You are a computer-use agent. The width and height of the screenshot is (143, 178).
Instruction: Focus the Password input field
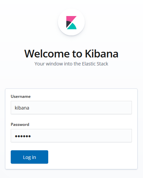(x=71, y=136)
